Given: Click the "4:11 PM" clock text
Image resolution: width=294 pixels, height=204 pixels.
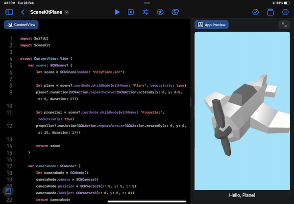Looking at the screenshot, I should coord(10,3).
